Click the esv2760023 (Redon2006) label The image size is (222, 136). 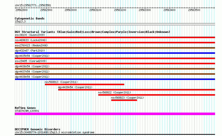pyautogui.click(x=31, y=45)
